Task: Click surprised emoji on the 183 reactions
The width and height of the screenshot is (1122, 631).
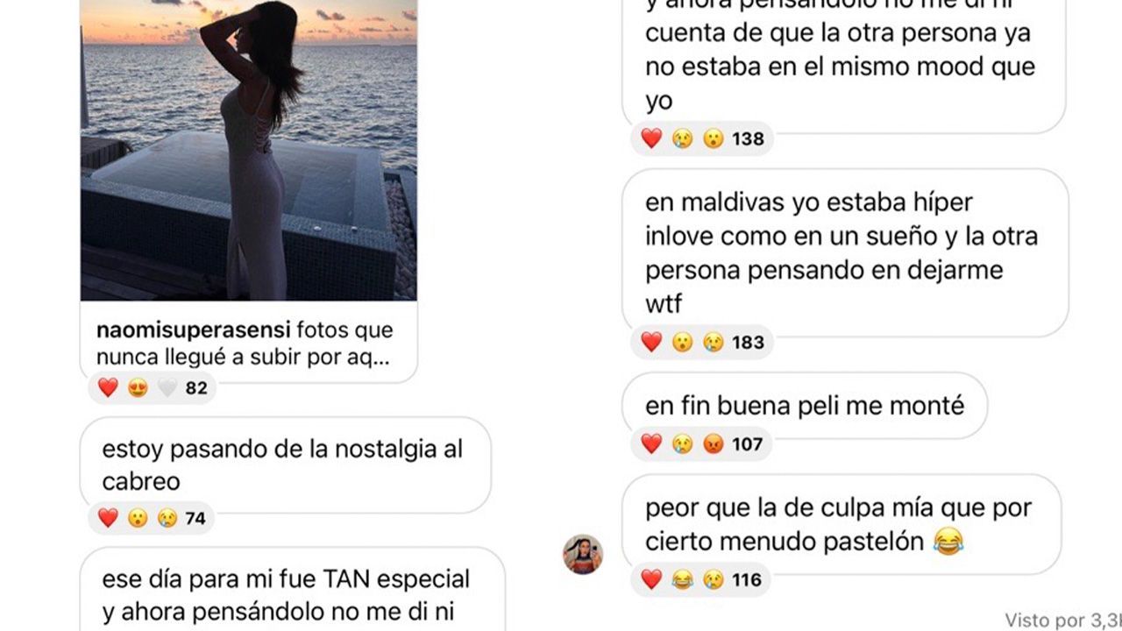Action: coord(682,342)
